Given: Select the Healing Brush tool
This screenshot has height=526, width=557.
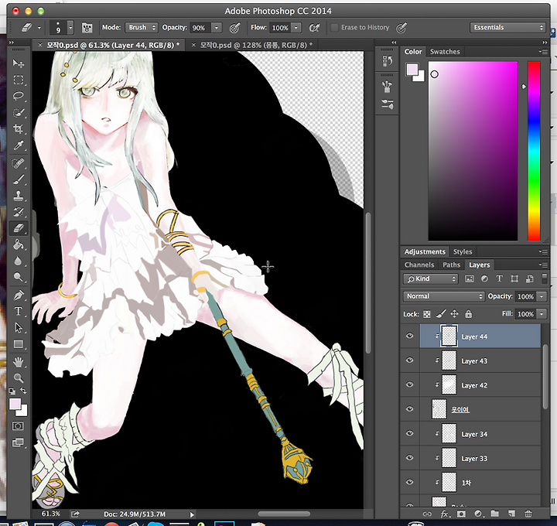Looking at the screenshot, I should [18, 163].
